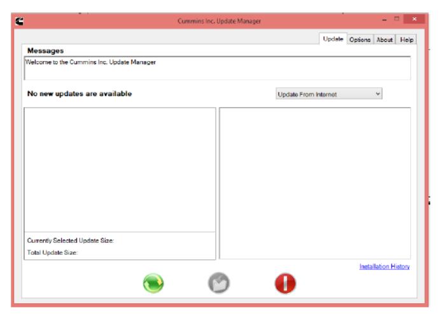441x314 pixels.
Task: Switch to the Update tab
Action: [x=333, y=39]
